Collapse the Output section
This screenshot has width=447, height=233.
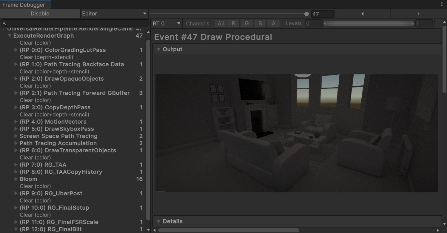pyautogui.click(x=158, y=49)
